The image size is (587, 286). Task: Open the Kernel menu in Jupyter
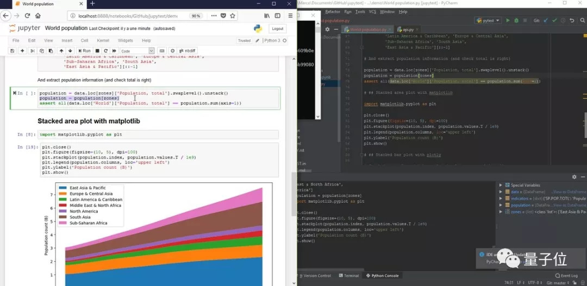[x=103, y=41]
